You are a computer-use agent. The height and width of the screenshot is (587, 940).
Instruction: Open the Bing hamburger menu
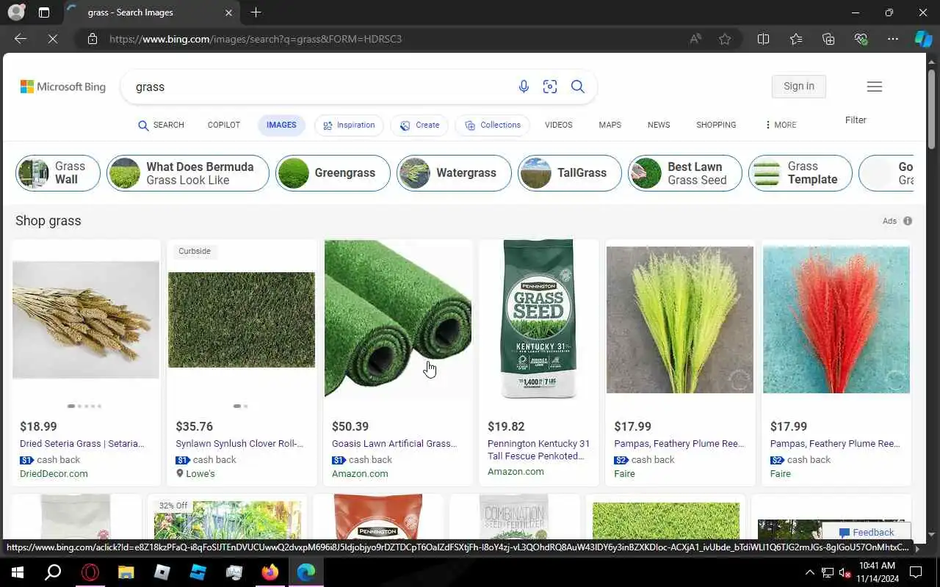pyautogui.click(x=874, y=87)
